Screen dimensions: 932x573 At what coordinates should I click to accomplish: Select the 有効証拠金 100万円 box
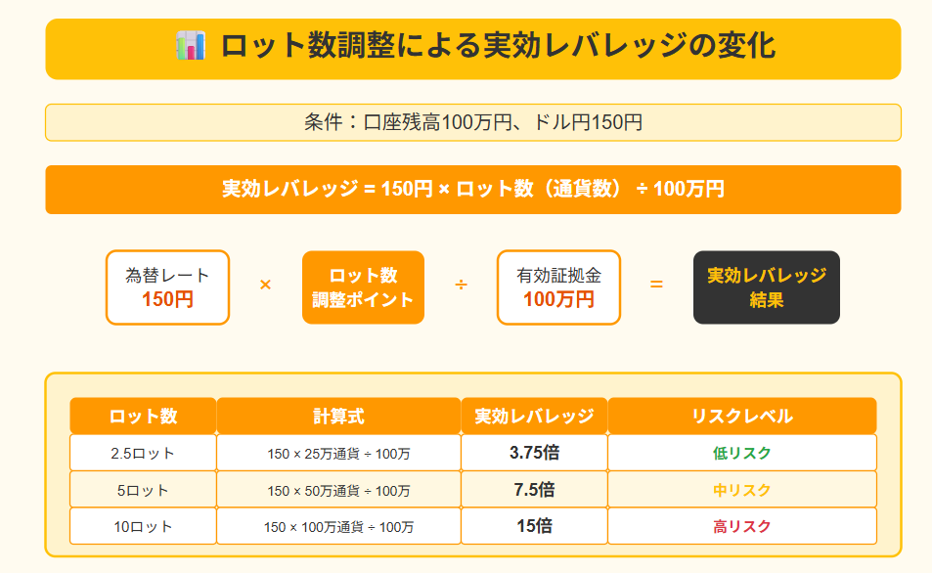(558, 287)
